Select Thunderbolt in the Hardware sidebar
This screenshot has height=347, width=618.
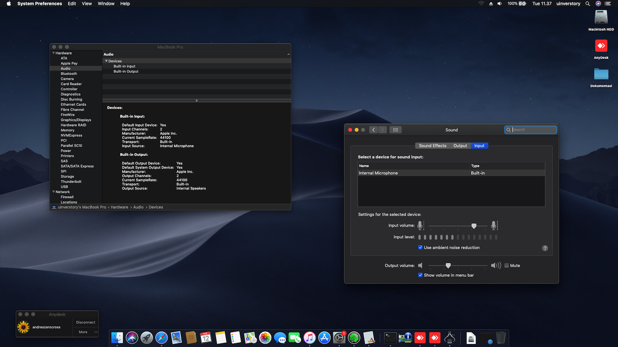(x=71, y=182)
